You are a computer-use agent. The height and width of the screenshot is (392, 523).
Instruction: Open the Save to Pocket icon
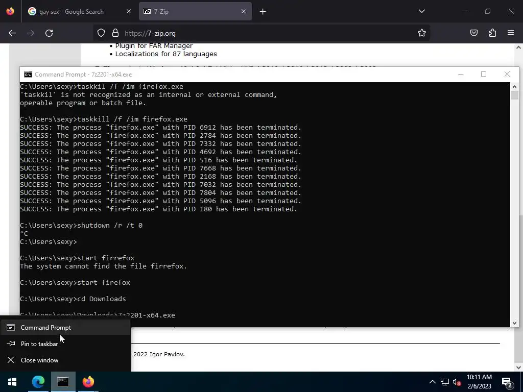point(473,33)
